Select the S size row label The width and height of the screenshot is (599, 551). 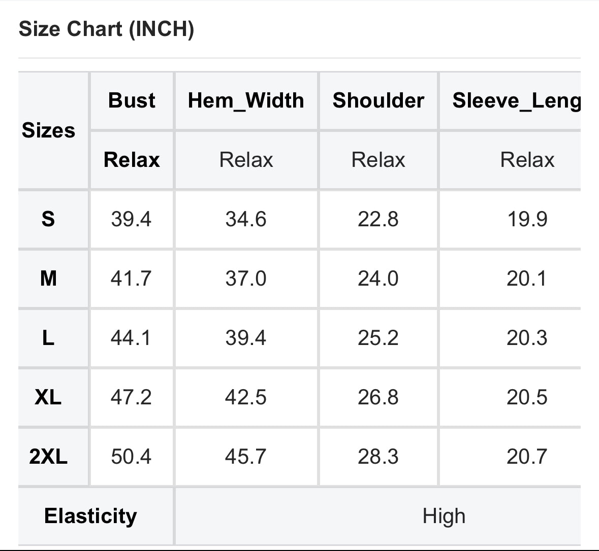click(x=48, y=219)
